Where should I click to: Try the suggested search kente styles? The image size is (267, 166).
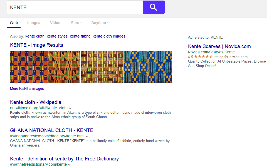(57, 36)
